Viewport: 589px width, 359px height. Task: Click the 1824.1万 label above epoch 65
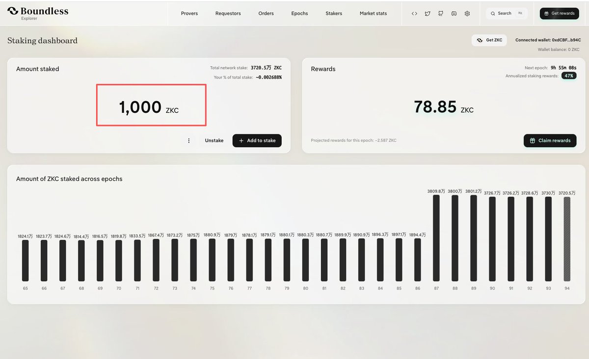click(26, 236)
